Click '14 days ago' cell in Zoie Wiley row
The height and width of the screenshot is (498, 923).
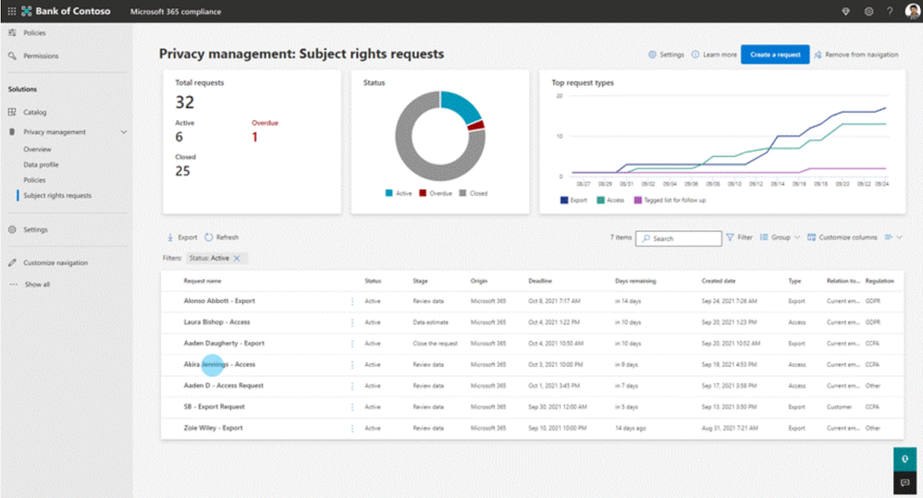[631, 428]
